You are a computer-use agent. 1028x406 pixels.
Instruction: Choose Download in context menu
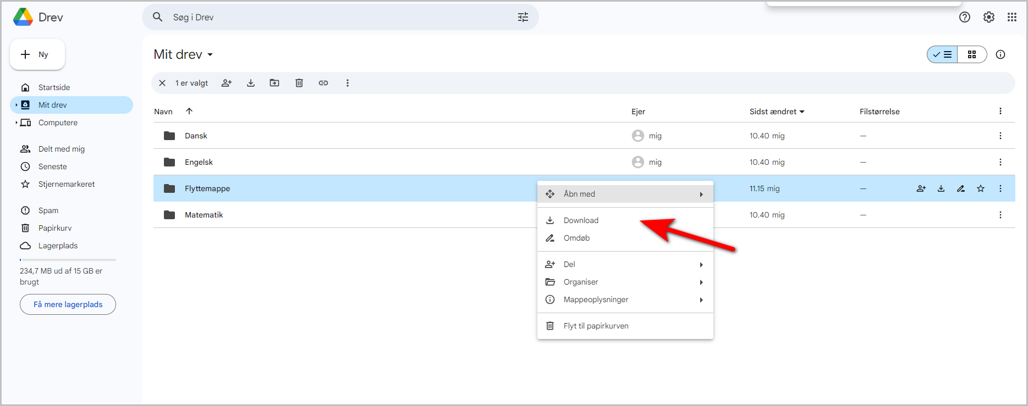[625, 220]
